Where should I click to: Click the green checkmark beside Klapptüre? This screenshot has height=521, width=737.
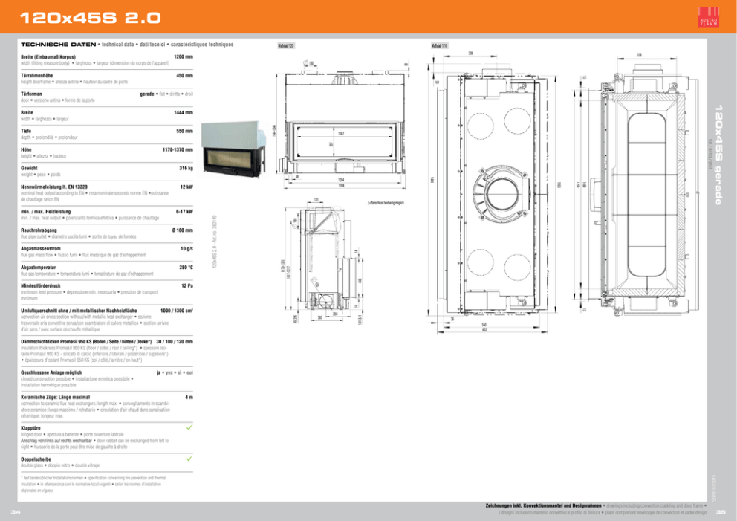point(189,429)
